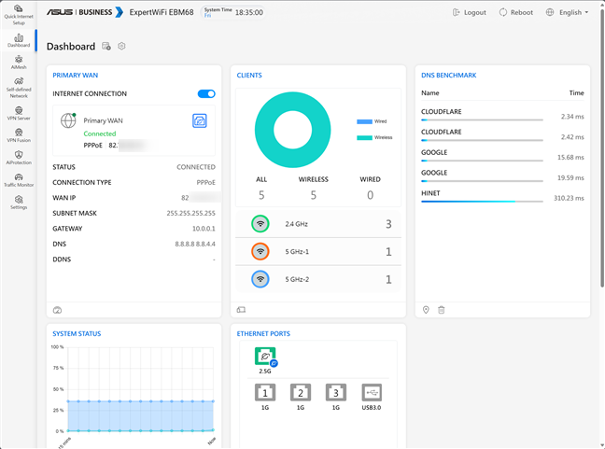Click the Name column header in DNS Benchmark
The height and width of the screenshot is (449, 605).
430,93
